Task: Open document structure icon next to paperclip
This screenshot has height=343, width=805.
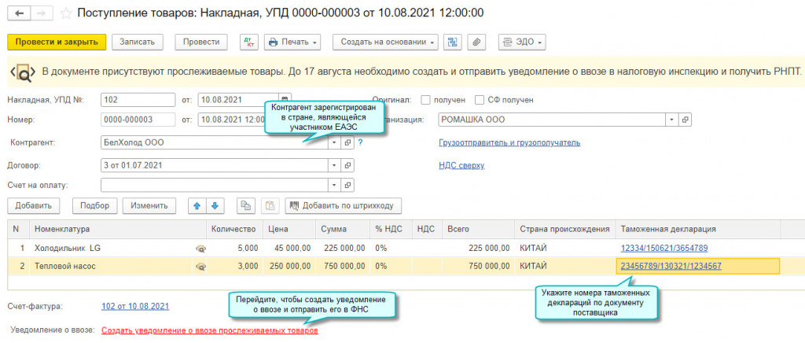Action: 452,42
